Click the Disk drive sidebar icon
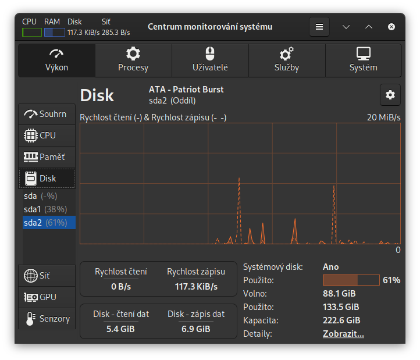The width and height of the screenshot is (420, 360). click(x=30, y=179)
